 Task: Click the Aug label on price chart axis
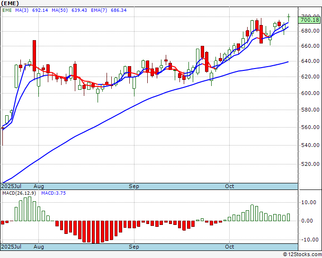click(39, 186)
